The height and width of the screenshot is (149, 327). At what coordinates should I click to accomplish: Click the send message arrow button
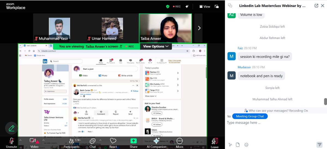pos(319,144)
